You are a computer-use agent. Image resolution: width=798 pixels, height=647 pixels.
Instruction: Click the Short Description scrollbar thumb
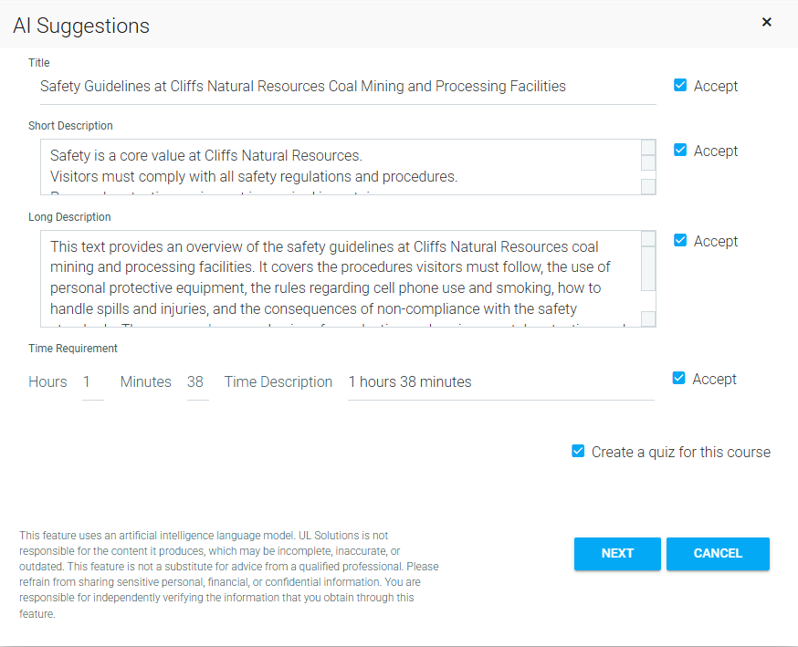648,163
